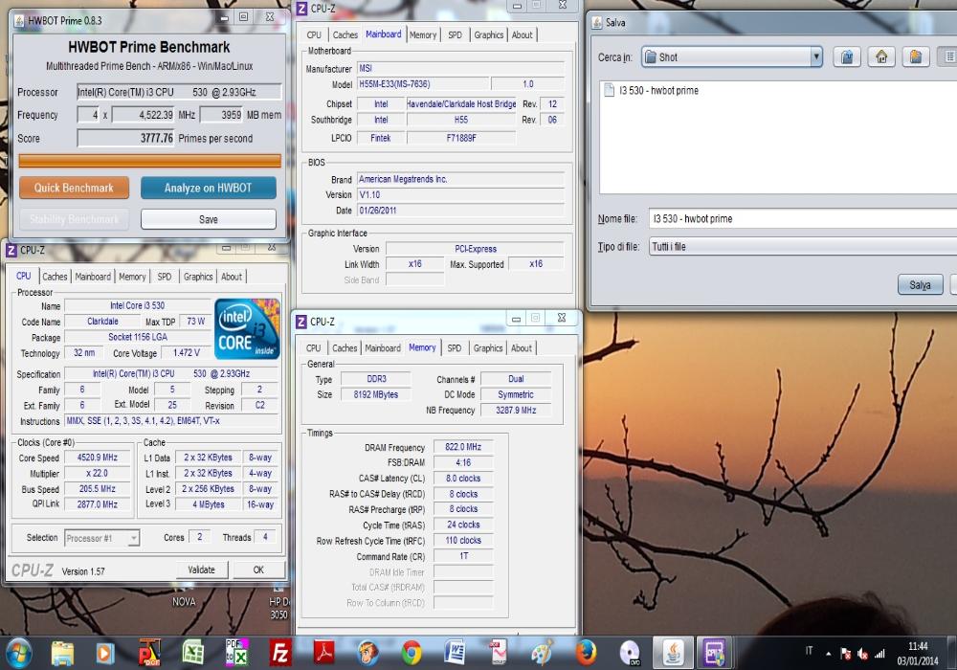Click Save button in HWBOT Prime
Image resolution: width=957 pixels, height=670 pixels.
(x=208, y=219)
